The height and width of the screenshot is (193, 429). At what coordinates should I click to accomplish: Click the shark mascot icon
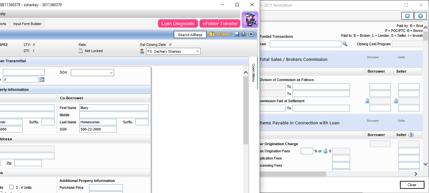pos(250,20)
